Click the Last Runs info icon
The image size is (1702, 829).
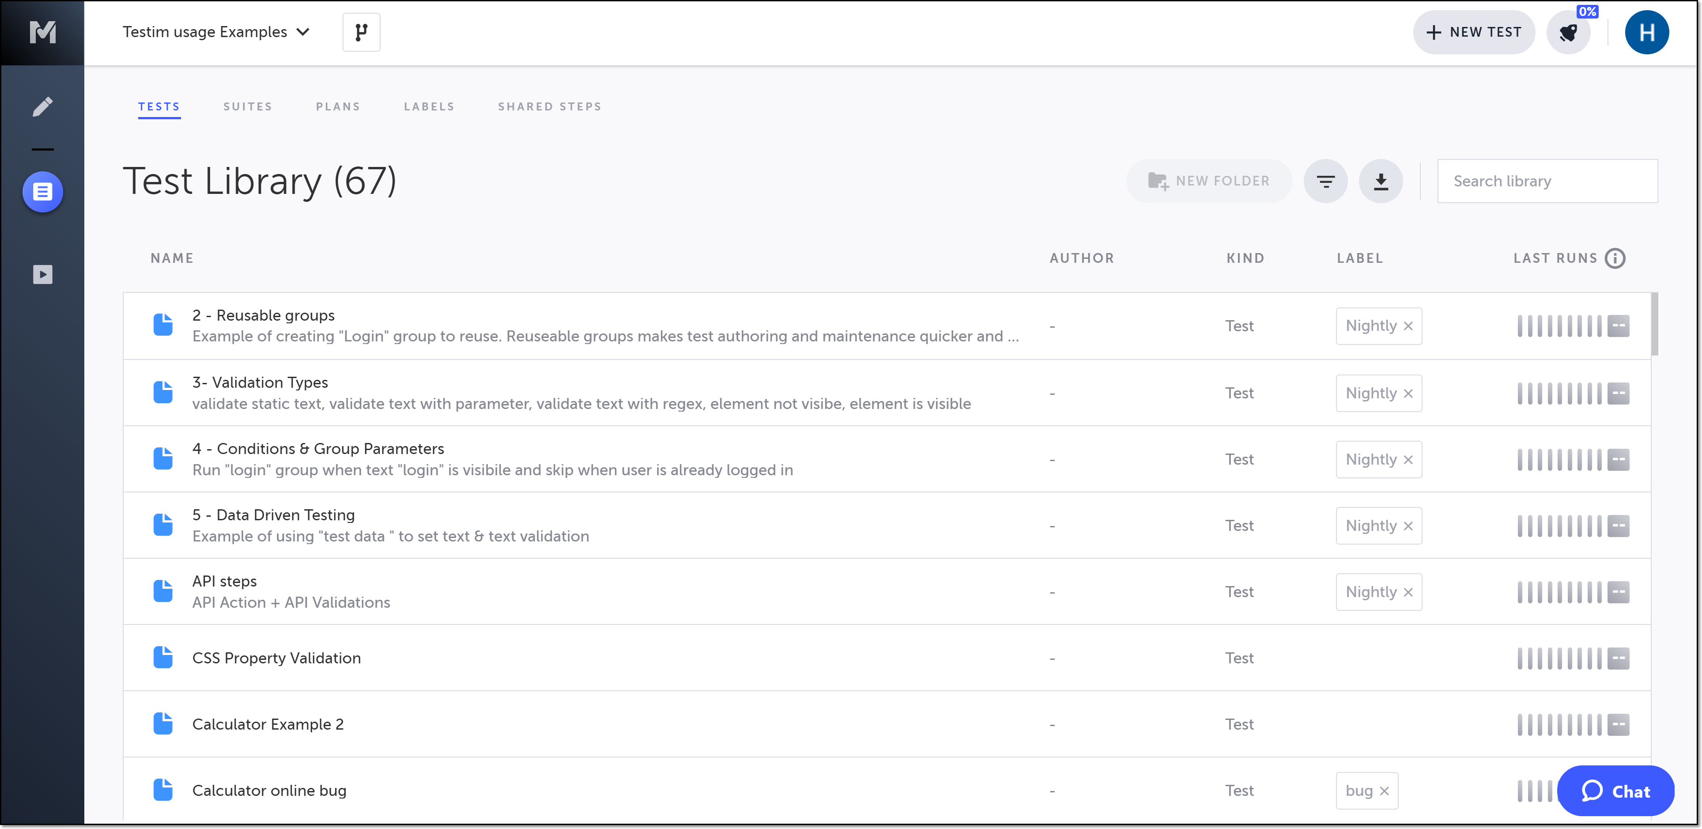click(x=1615, y=258)
